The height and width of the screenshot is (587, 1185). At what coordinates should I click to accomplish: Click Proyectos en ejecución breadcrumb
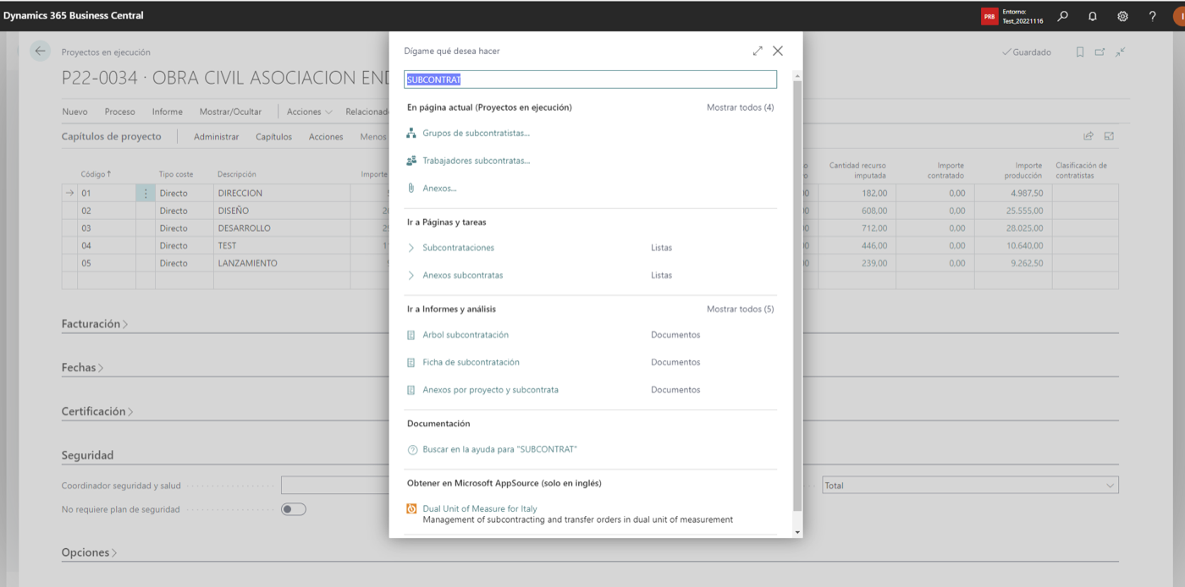[x=106, y=52]
